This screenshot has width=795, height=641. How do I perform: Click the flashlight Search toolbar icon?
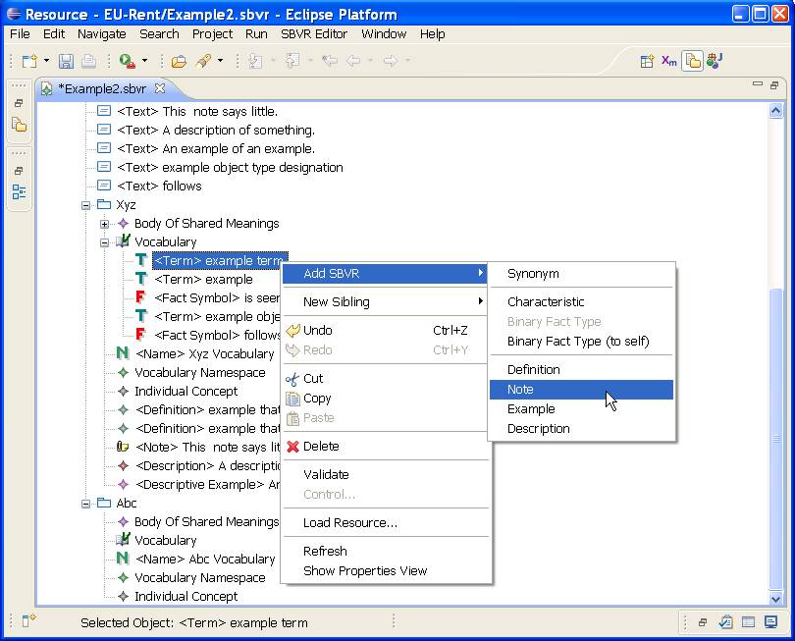[x=204, y=62]
